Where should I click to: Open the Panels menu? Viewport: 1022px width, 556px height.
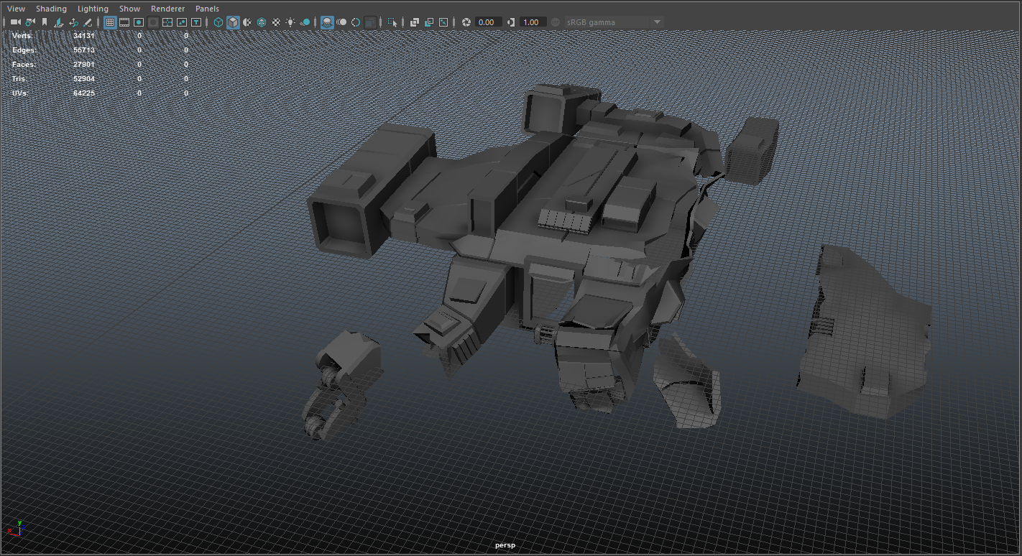207,9
